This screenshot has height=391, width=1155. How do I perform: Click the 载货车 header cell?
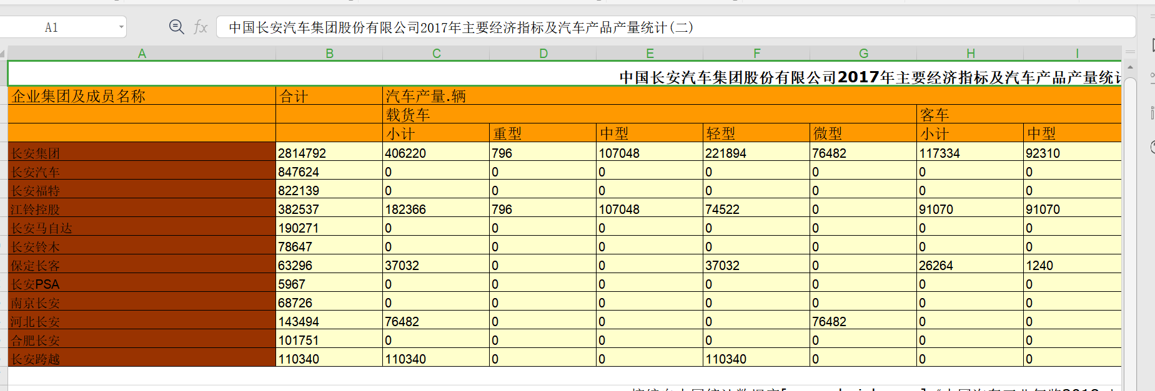[x=650, y=114]
